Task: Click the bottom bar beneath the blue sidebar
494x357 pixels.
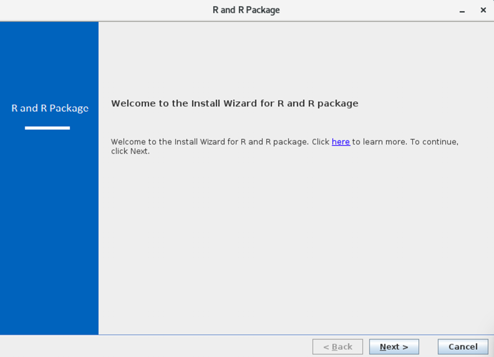Action: 49,347
